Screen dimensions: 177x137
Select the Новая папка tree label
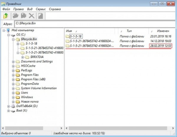pyautogui.click(x=30, y=101)
